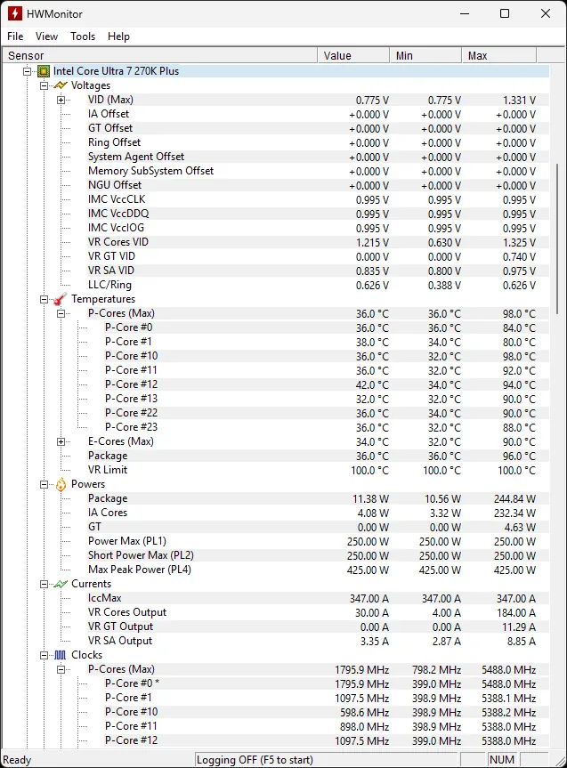The image size is (567, 768).
Task: Click the 244.84 W package max value
Action: pos(514,499)
